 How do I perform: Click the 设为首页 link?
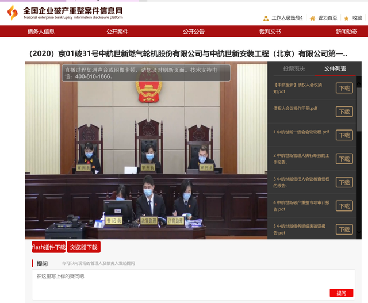[328, 18]
